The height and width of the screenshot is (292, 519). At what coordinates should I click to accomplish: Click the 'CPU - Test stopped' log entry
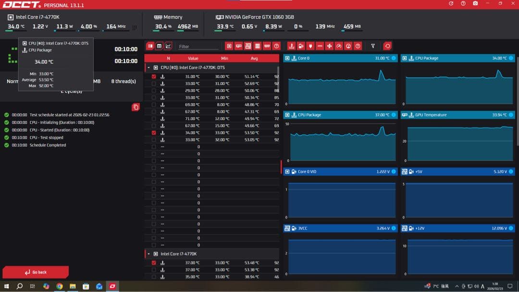coord(46,137)
